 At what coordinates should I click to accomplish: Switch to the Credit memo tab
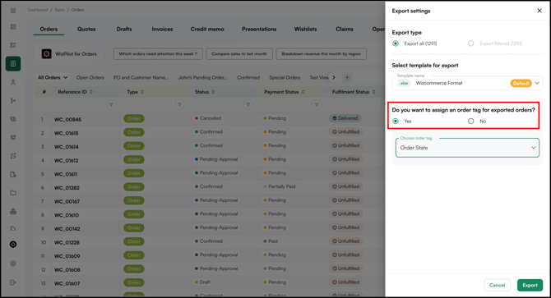pyautogui.click(x=207, y=29)
